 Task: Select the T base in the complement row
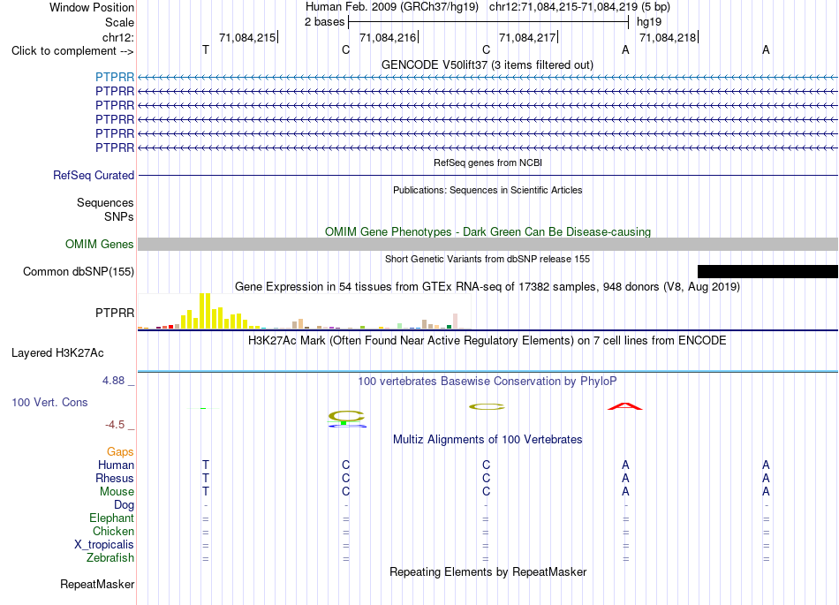pos(206,49)
